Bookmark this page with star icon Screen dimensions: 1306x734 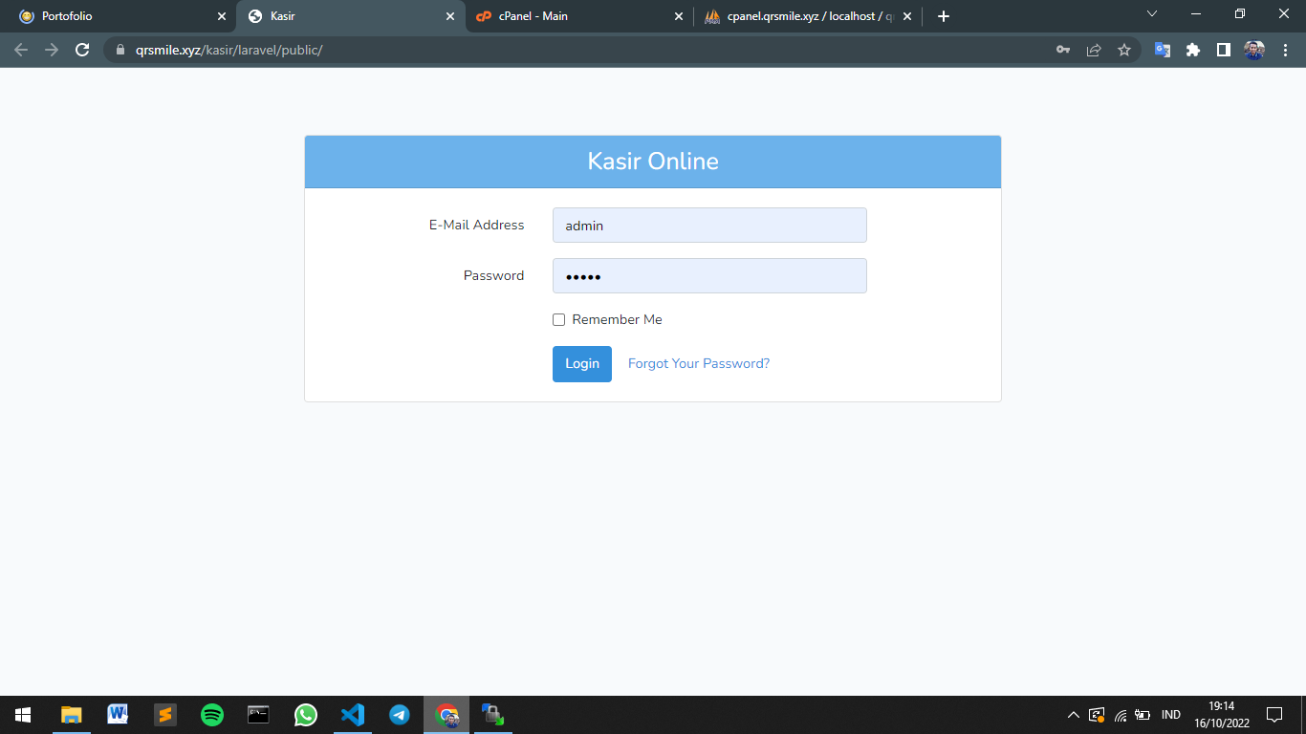pyautogui.click(x=1124, y=50)
